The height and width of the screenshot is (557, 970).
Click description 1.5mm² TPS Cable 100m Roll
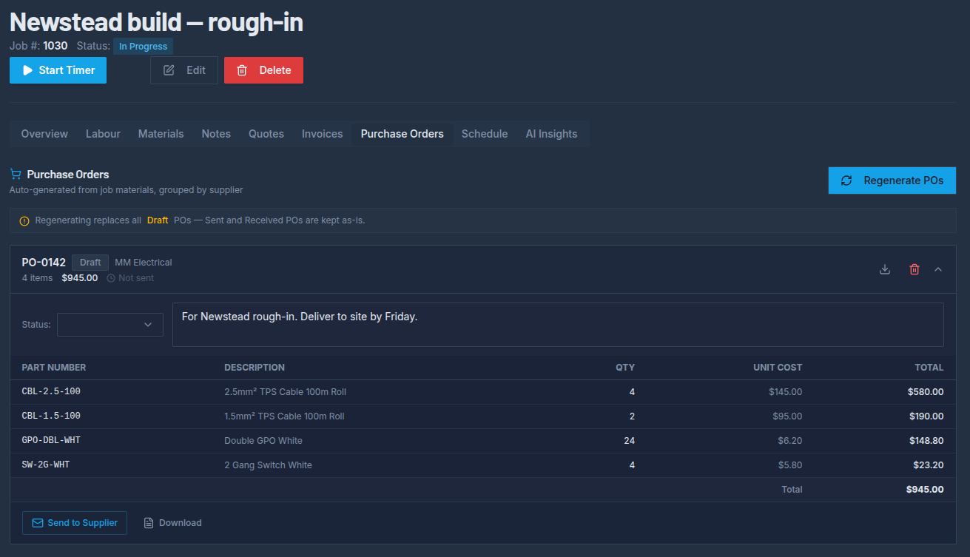pyautogui.click(x=284, y=416)
